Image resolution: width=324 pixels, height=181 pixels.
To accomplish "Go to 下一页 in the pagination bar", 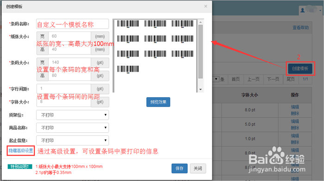I will [273, 79].
